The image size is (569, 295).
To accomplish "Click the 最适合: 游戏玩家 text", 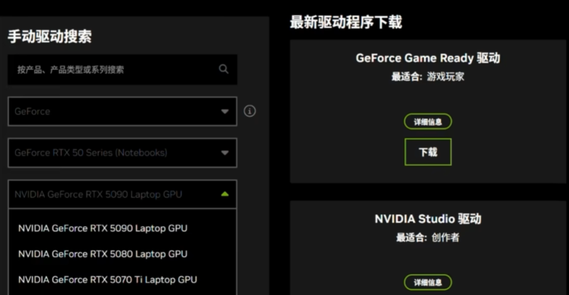I will 428,77.
